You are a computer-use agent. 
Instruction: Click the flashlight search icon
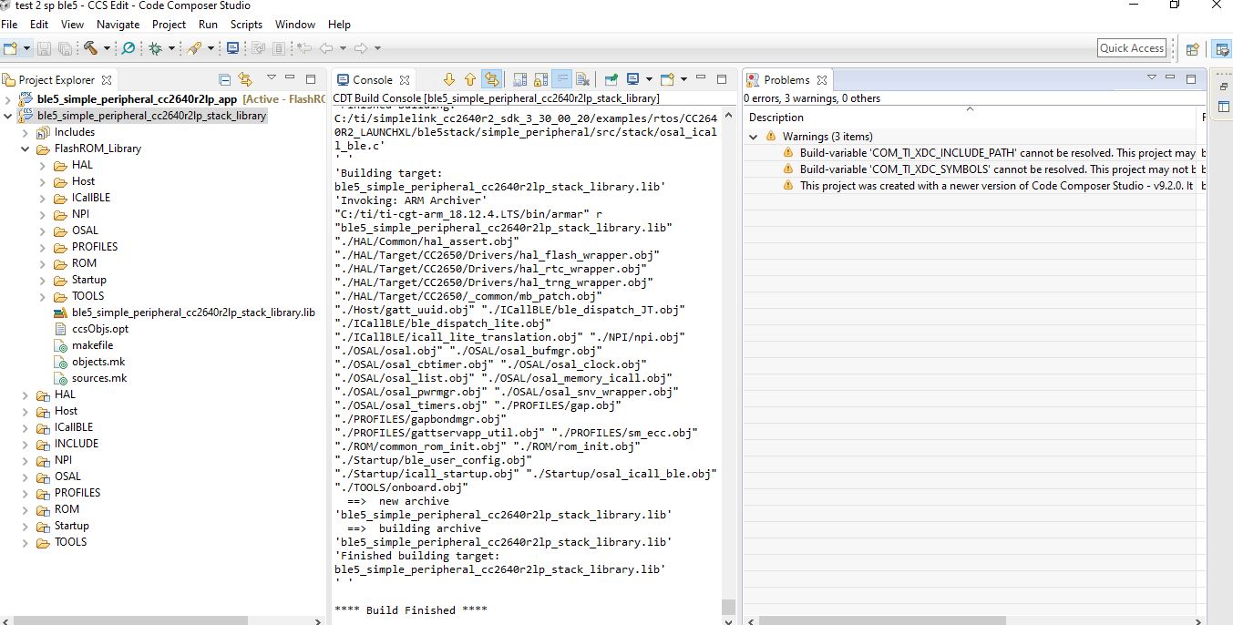(x=193, y=48)
